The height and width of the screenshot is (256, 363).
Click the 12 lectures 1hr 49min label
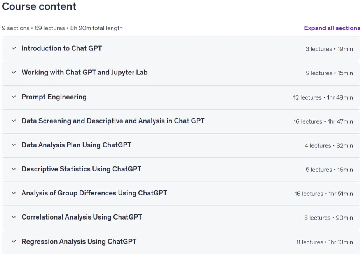click(x=323, y=97)
